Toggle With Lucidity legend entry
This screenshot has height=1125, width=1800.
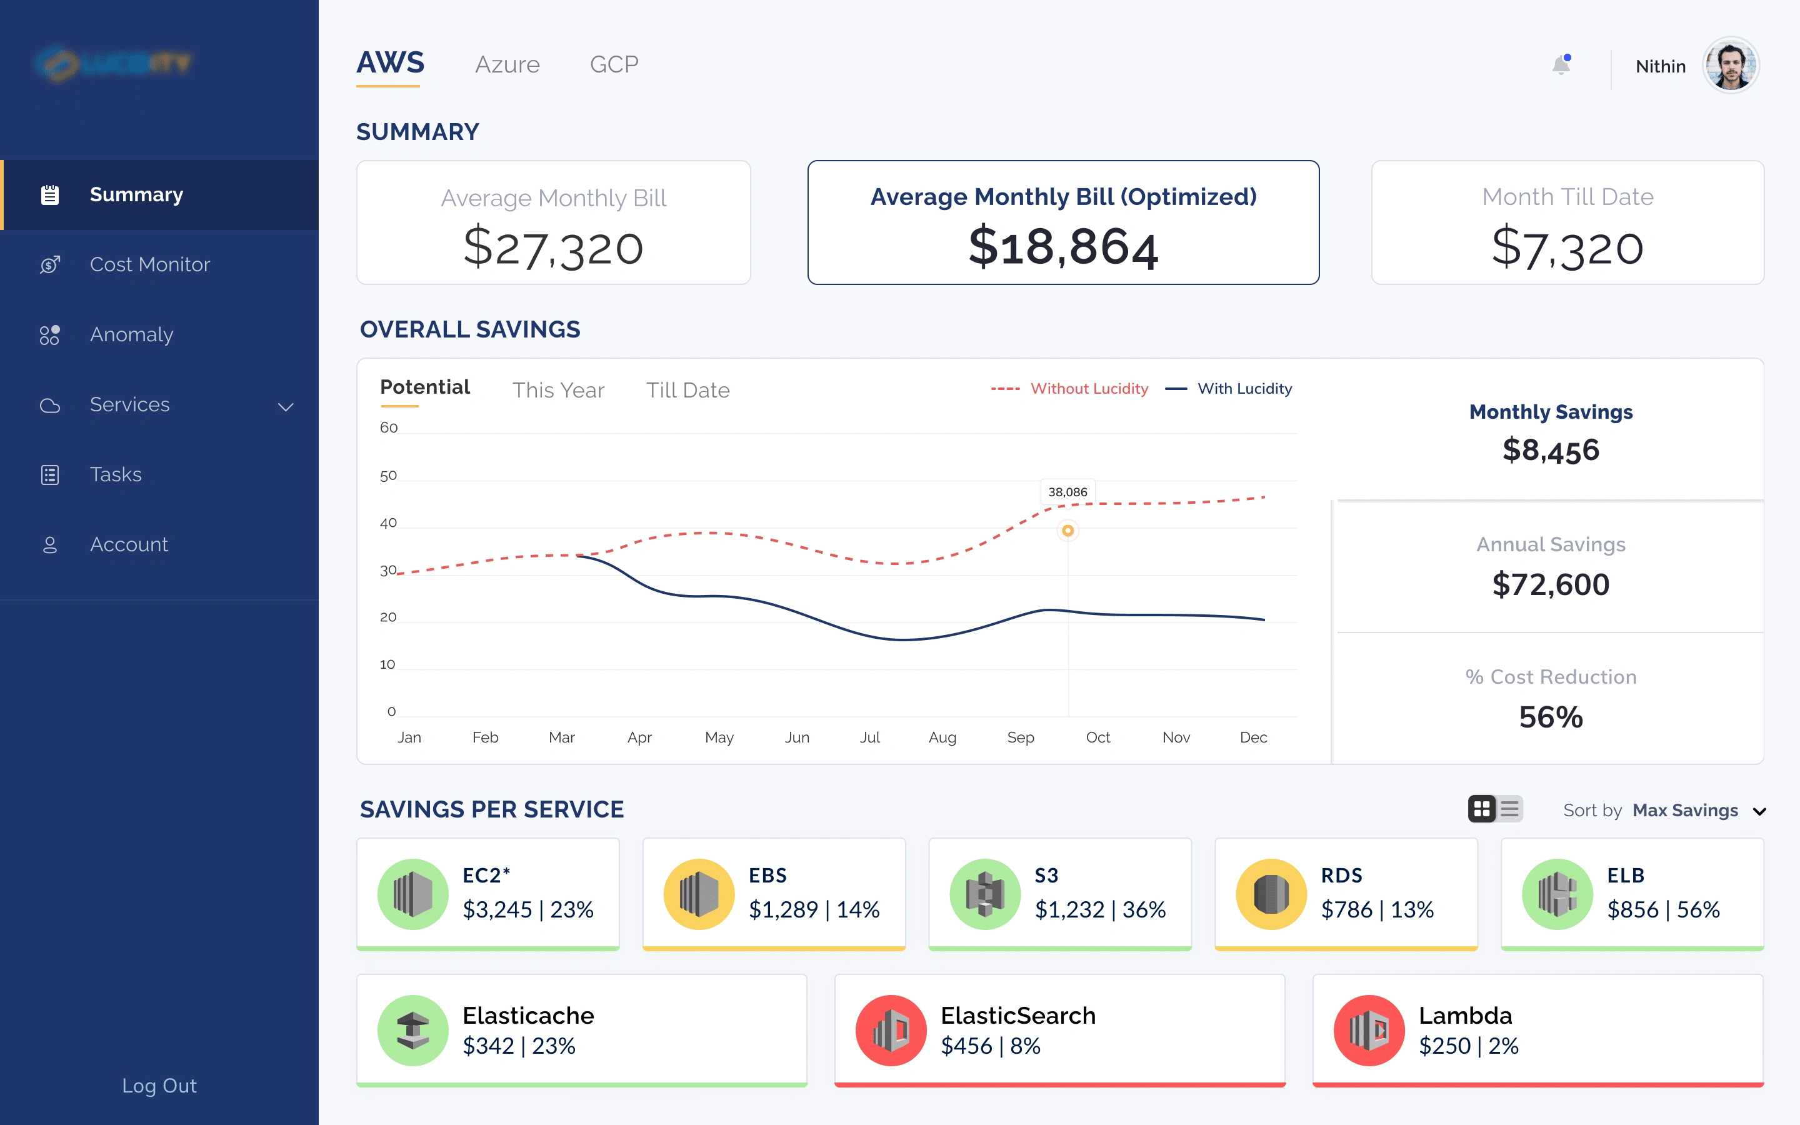point(1228,388)
